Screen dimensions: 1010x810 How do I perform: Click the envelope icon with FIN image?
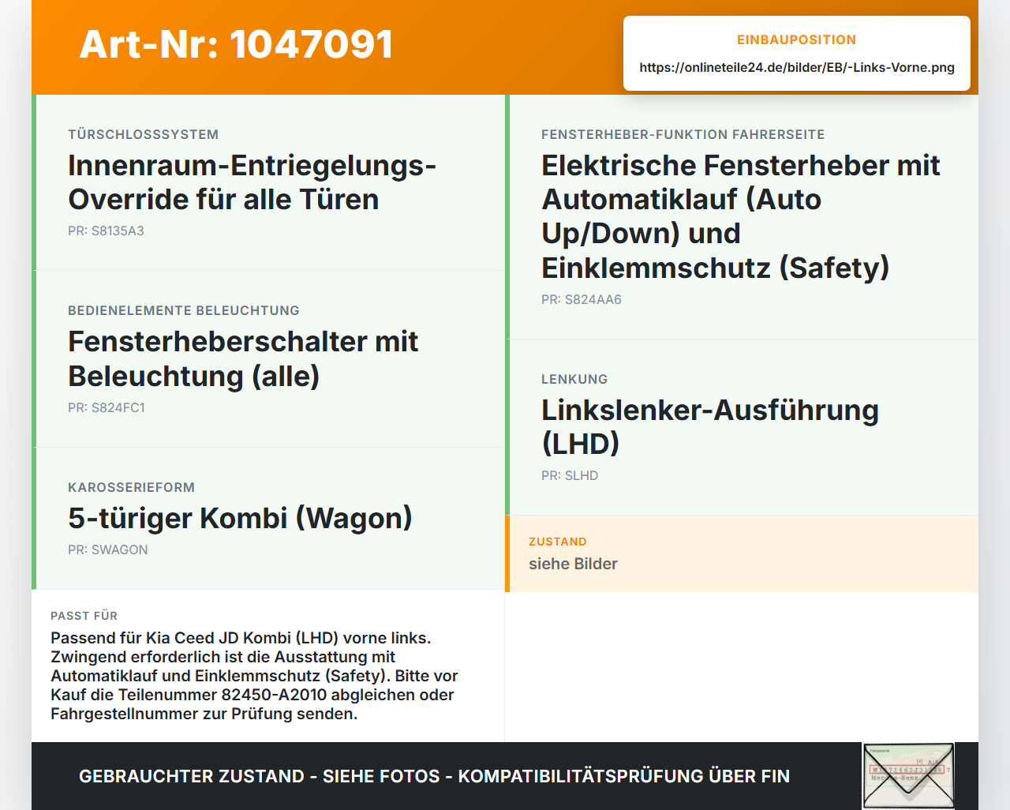(908, 776)
